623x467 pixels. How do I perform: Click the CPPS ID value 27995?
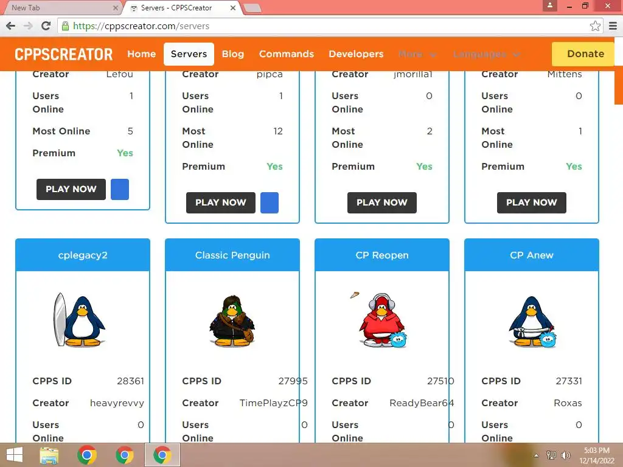293,381
